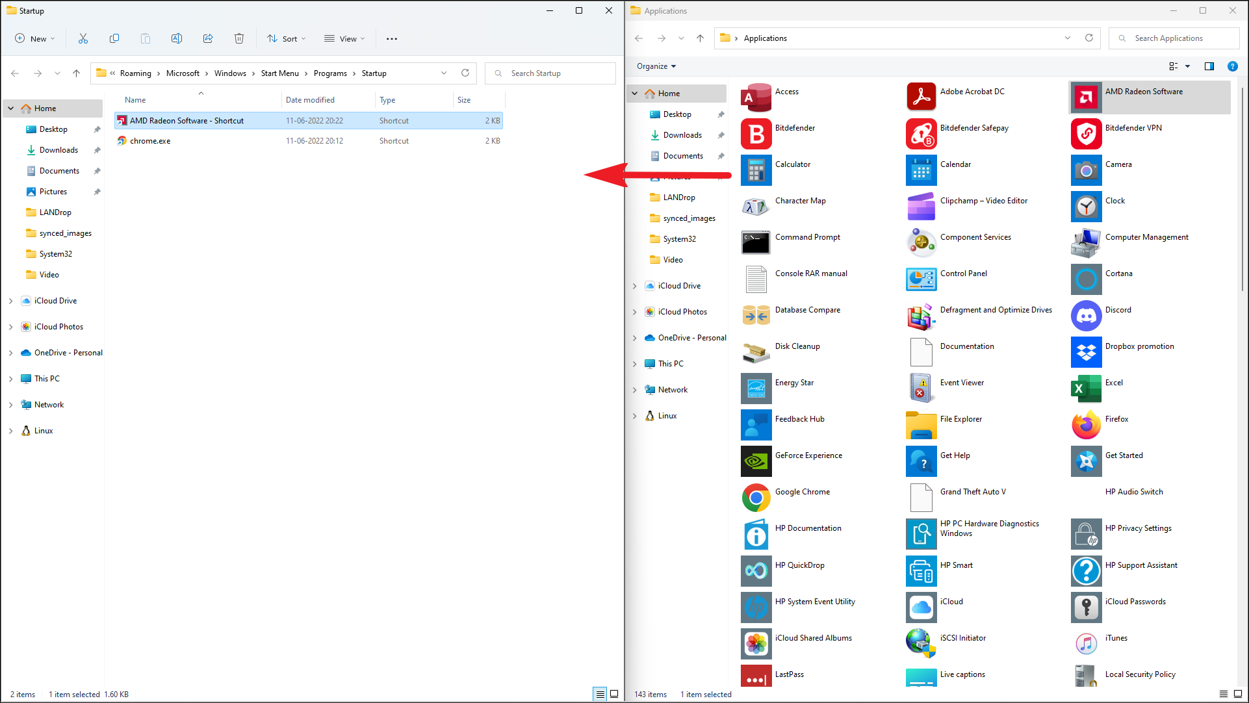This screenshot has height=703, width=1249.
Task: Click the Copy icon in Startup toolbar
Action: click(114, 39)
